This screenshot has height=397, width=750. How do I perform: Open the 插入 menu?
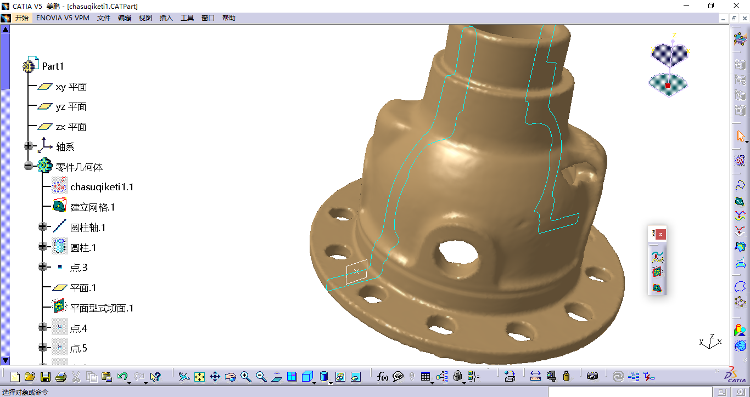tap(166, 18)
